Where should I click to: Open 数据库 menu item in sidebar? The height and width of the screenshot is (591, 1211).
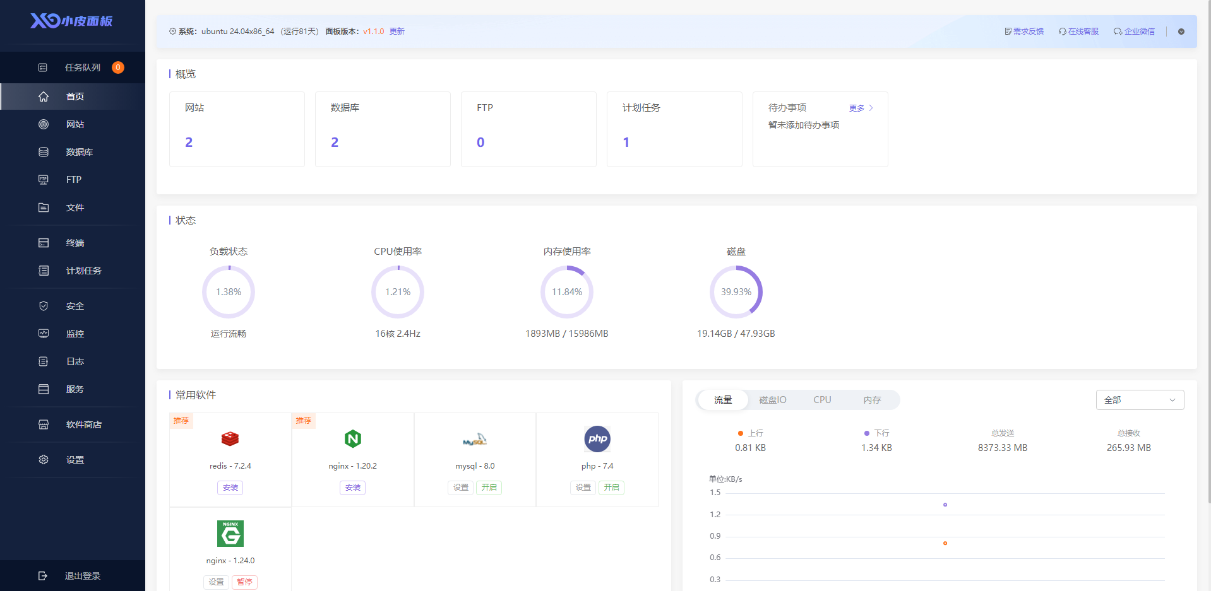73,152
